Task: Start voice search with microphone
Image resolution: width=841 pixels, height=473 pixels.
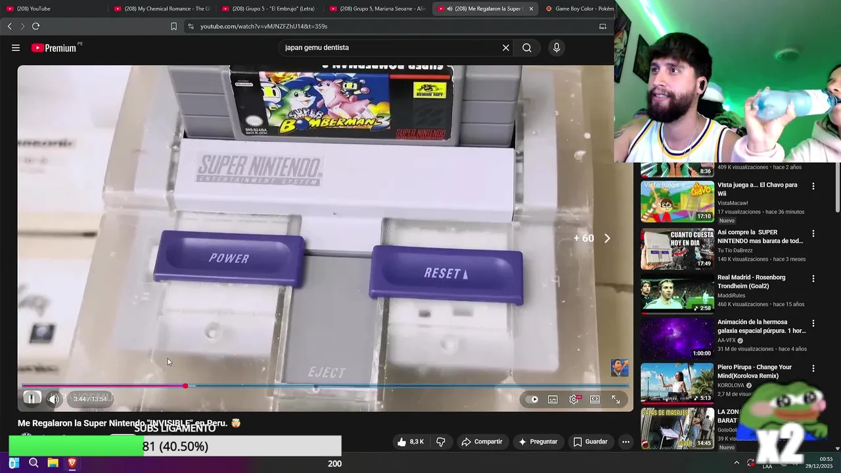Action: coord(557,48)
